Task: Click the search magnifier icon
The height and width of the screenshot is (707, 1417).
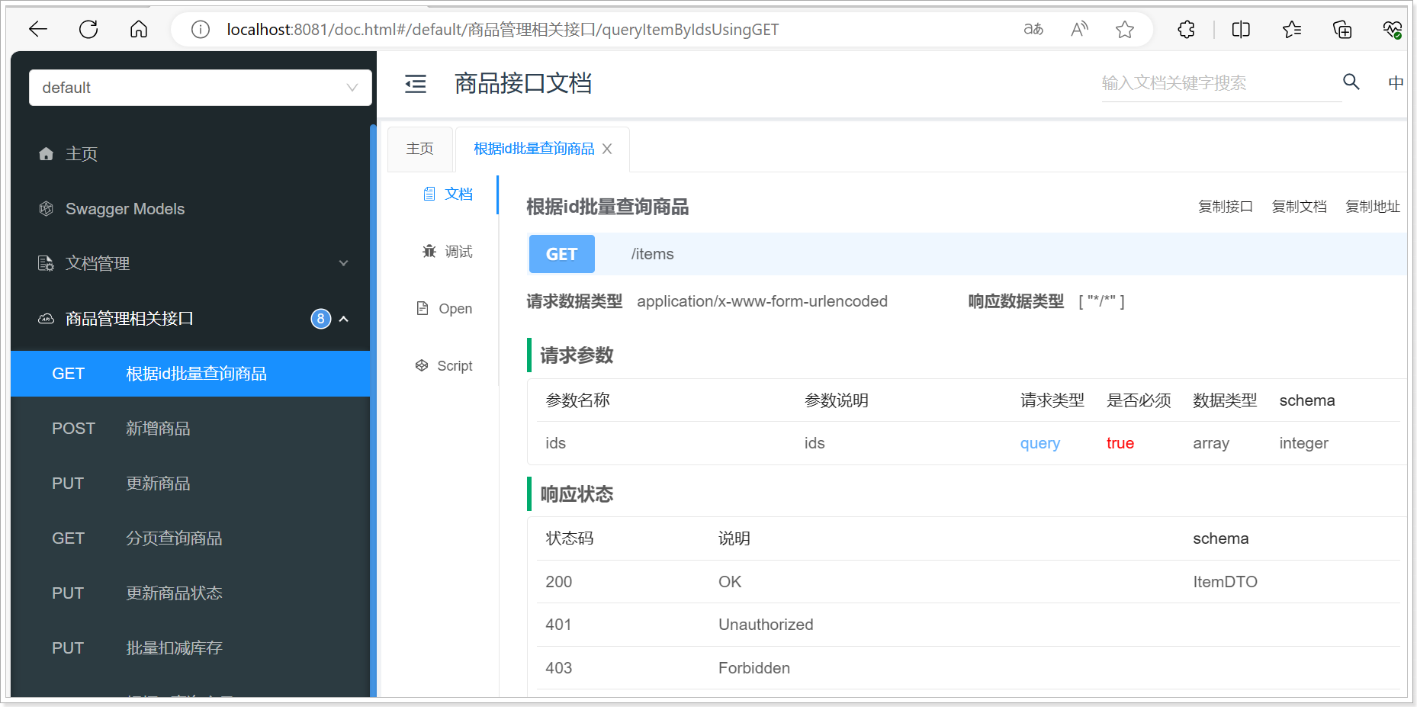Action: 1351,82
